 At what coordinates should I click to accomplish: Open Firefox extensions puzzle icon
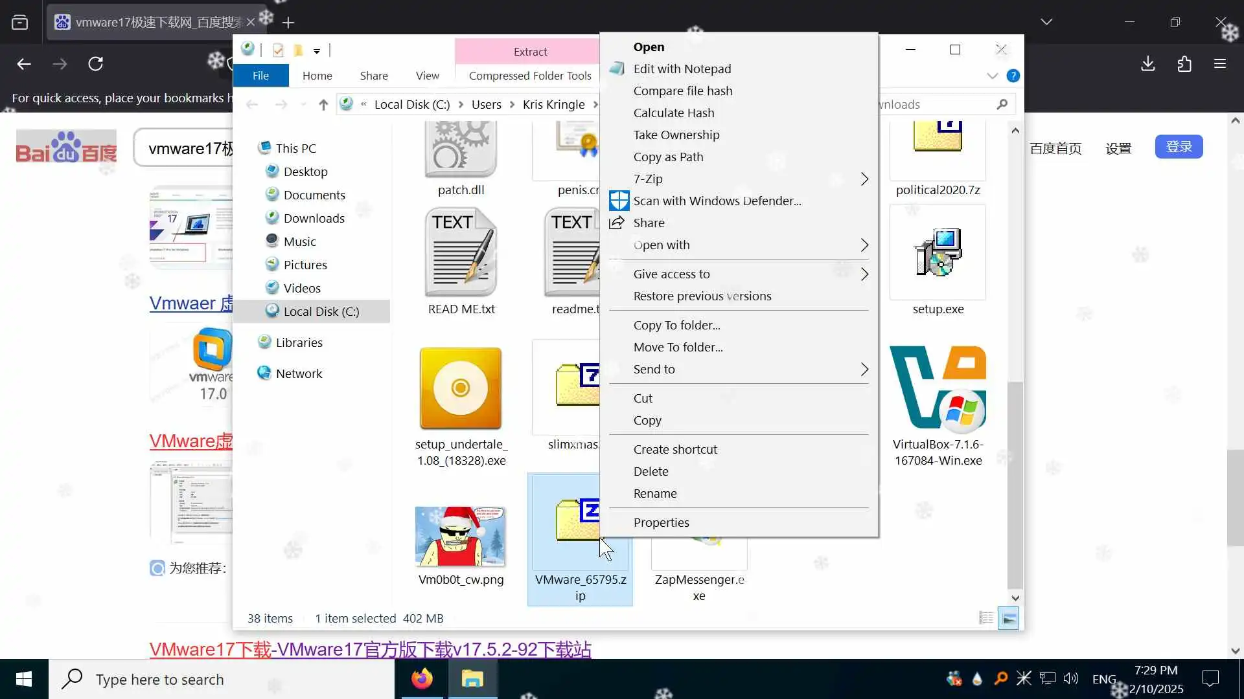pos(1184,63)
